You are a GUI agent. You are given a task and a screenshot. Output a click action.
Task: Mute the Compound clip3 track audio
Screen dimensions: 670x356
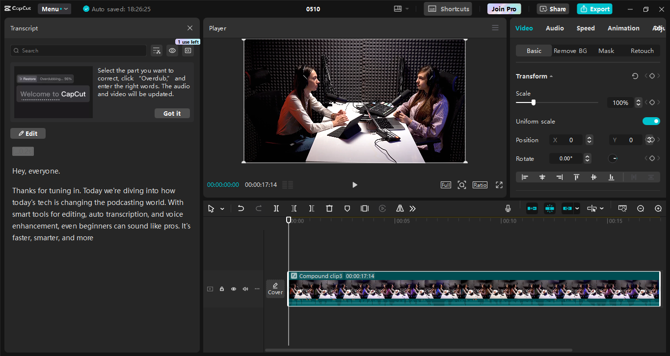point(245,289)
